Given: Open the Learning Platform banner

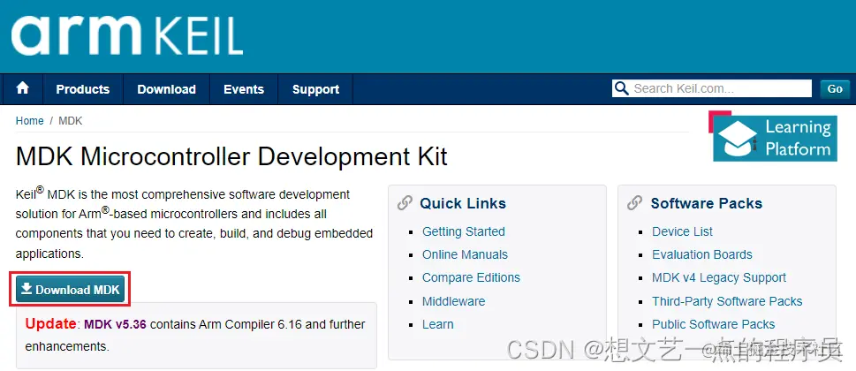Looking at the screenshot, I should pyautogui.click(x=772, y=136).
